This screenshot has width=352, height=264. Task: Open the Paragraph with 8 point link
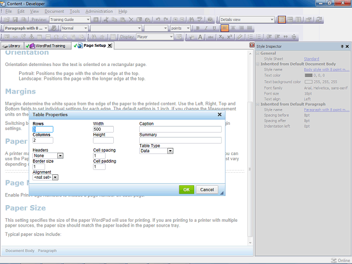pyautogui.click(x=327, y=110)
